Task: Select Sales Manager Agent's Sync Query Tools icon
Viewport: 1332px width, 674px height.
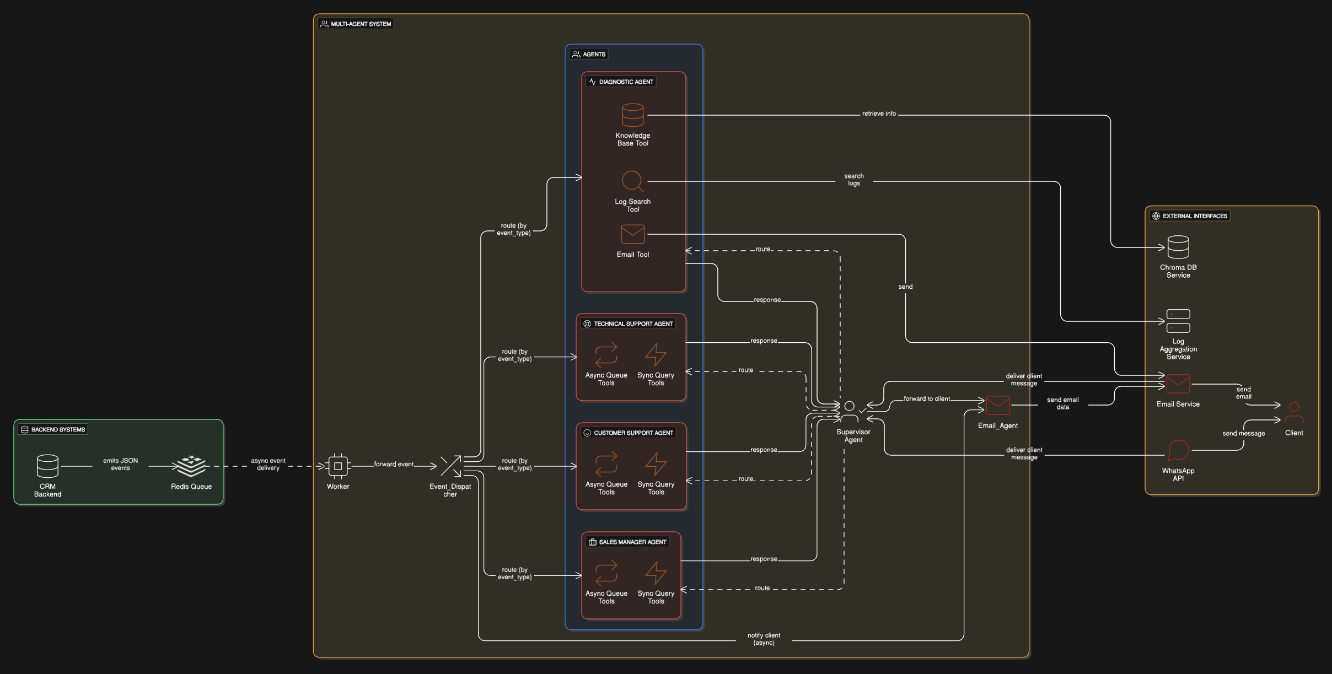Action: click(656, 573)
